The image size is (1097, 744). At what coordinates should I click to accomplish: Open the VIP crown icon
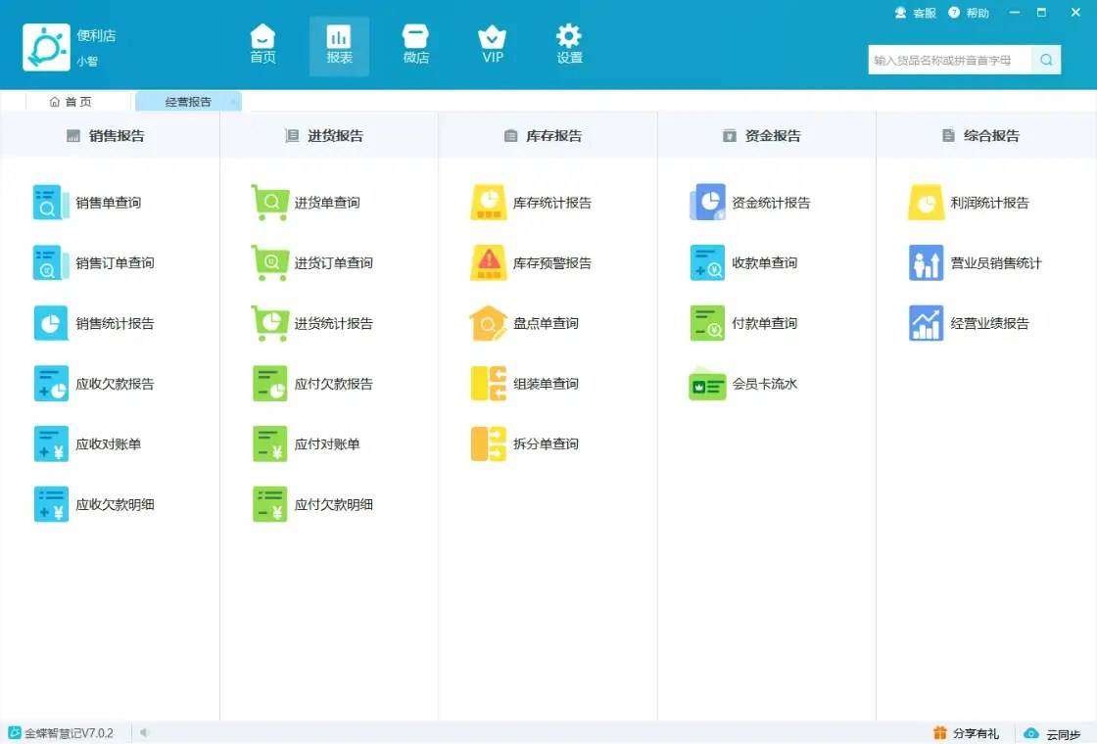492,45
